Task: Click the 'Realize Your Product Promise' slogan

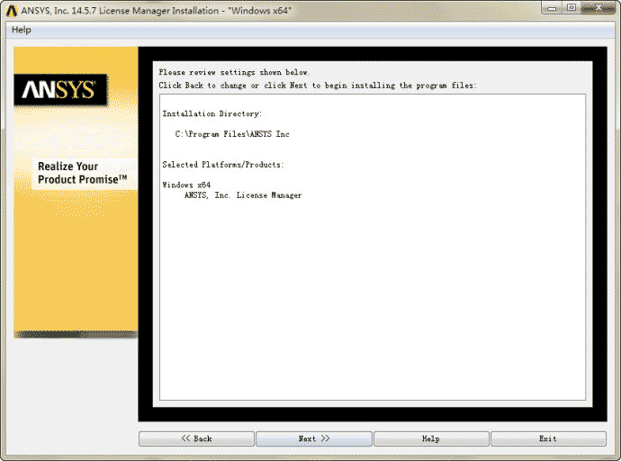Action: [83, 173]
